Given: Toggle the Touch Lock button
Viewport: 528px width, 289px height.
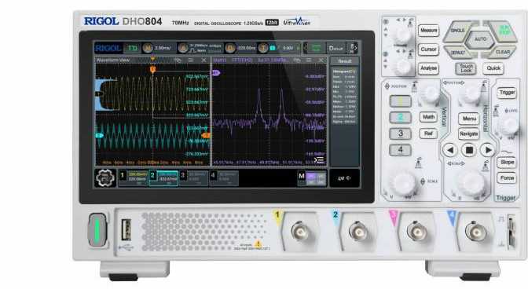Looking at the screenshot, I should [466, 68].
